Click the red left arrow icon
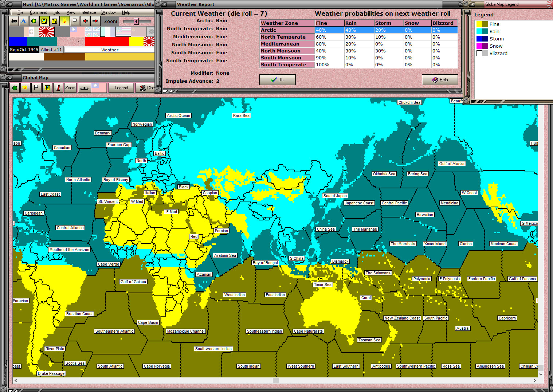This screenshot has height=392, width=553. 85,21
